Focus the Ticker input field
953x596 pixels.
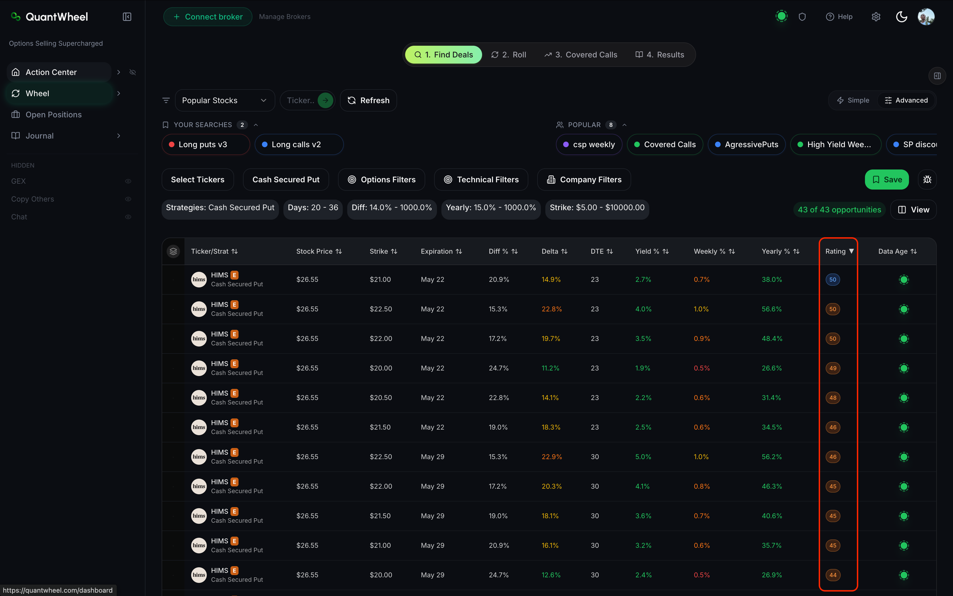coord(300,101)
